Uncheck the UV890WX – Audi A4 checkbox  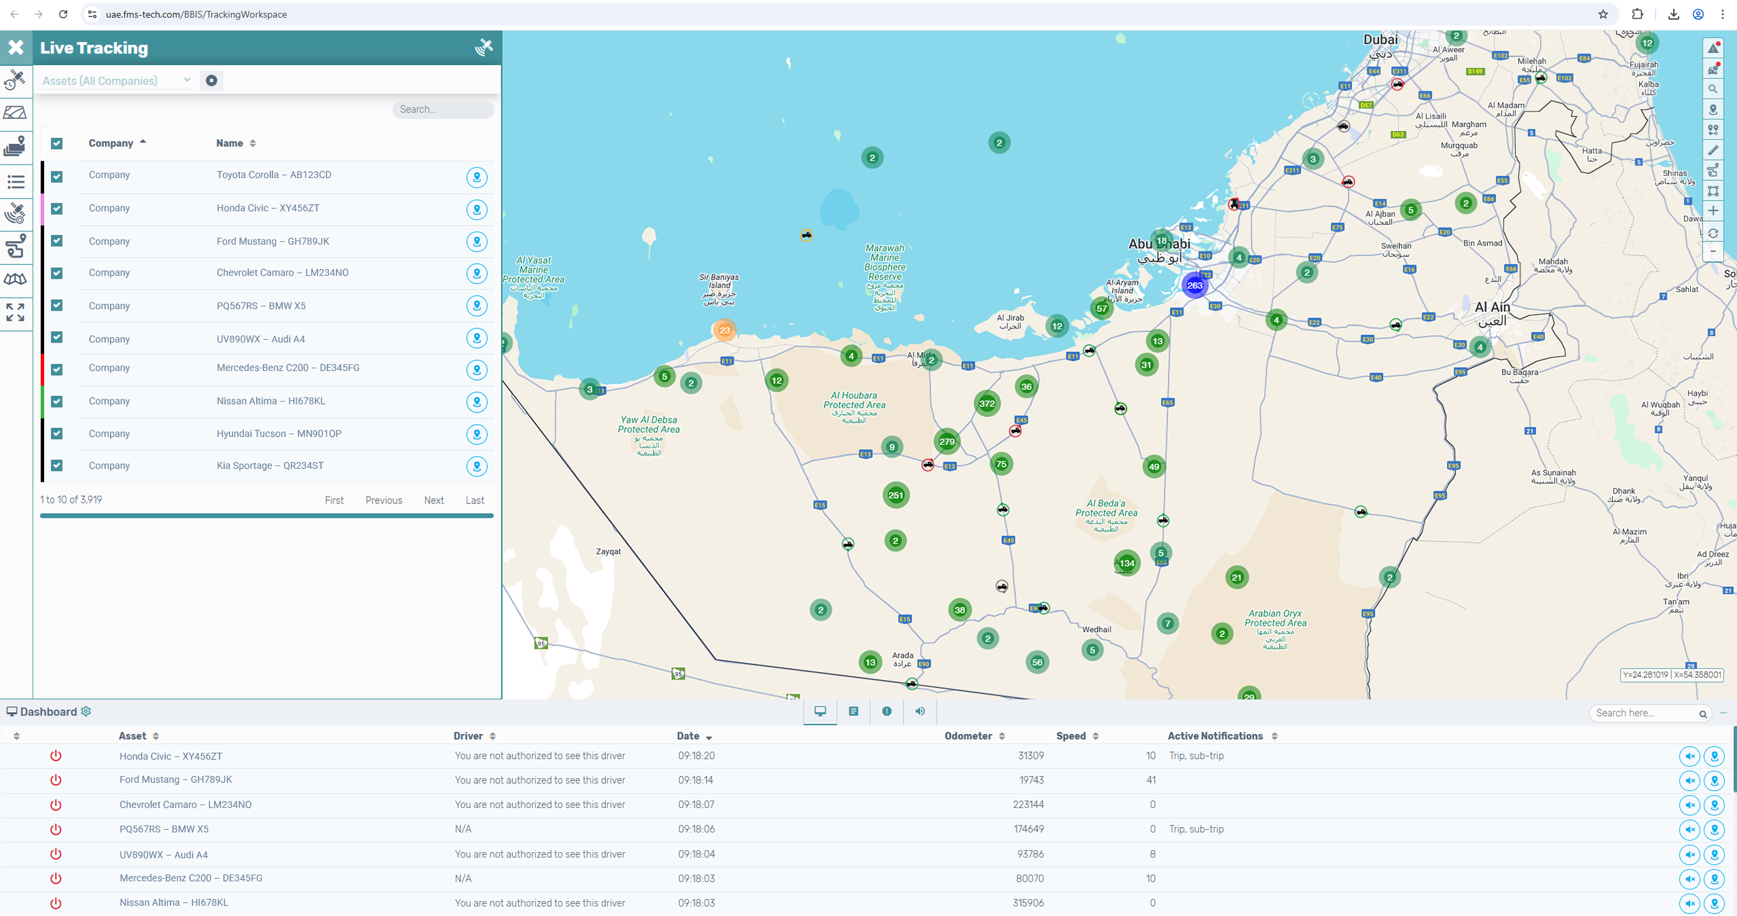coord(57,337)
